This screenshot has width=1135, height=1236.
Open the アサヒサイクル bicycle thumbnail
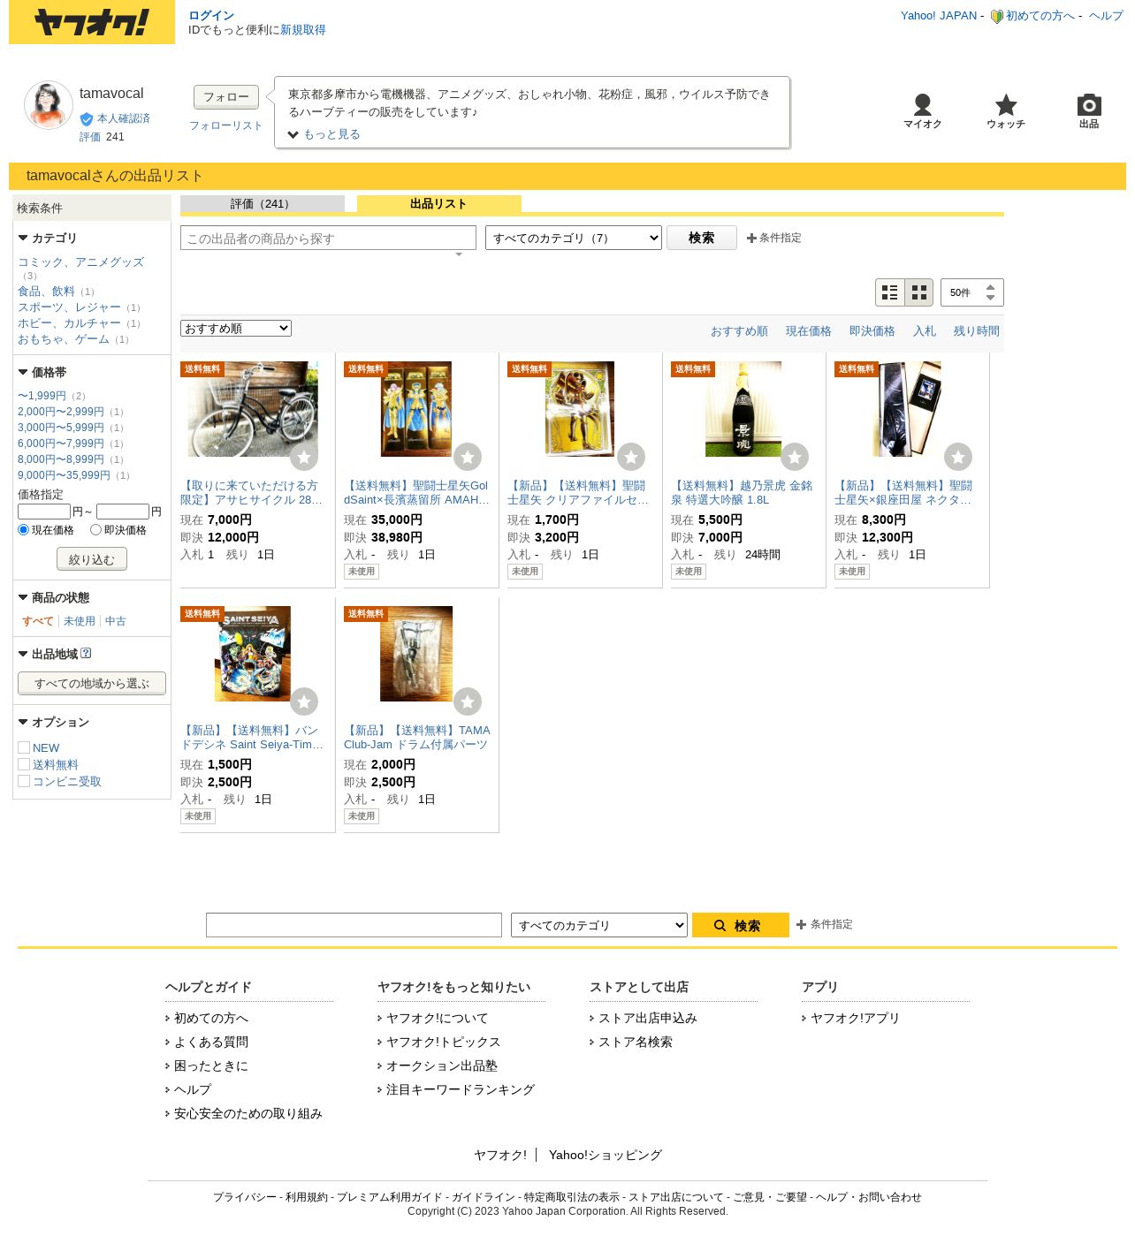(253, 409)
